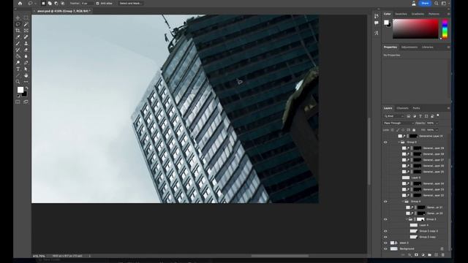Hide the Group 3 layer group
This screenshot has height=263, width=468.
[x=385, y=219]
